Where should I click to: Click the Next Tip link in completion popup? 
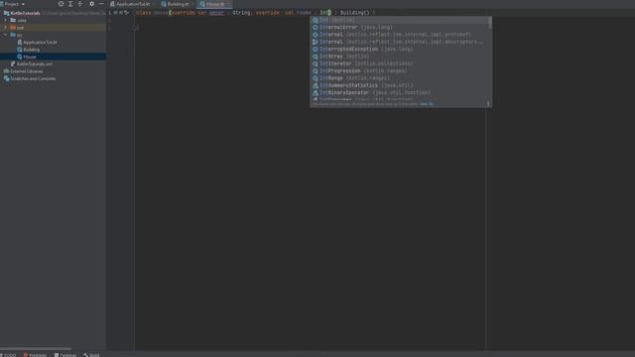coord(427,104)
